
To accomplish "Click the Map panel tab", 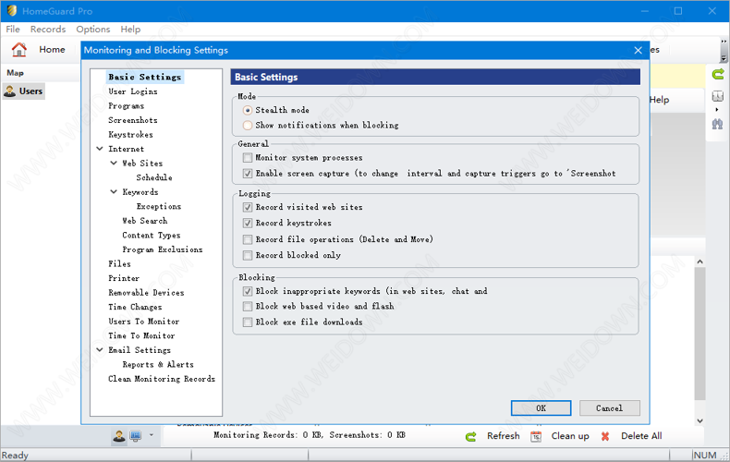I will 15,73.
